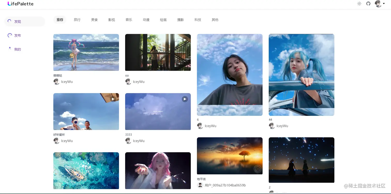This screenshot has height=194, width=391.
Task: Open IceyWu profile under oo post
Action: [139, 82]
